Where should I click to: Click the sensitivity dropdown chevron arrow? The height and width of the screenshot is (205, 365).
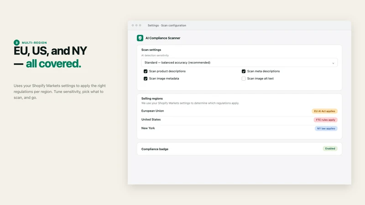333,63
